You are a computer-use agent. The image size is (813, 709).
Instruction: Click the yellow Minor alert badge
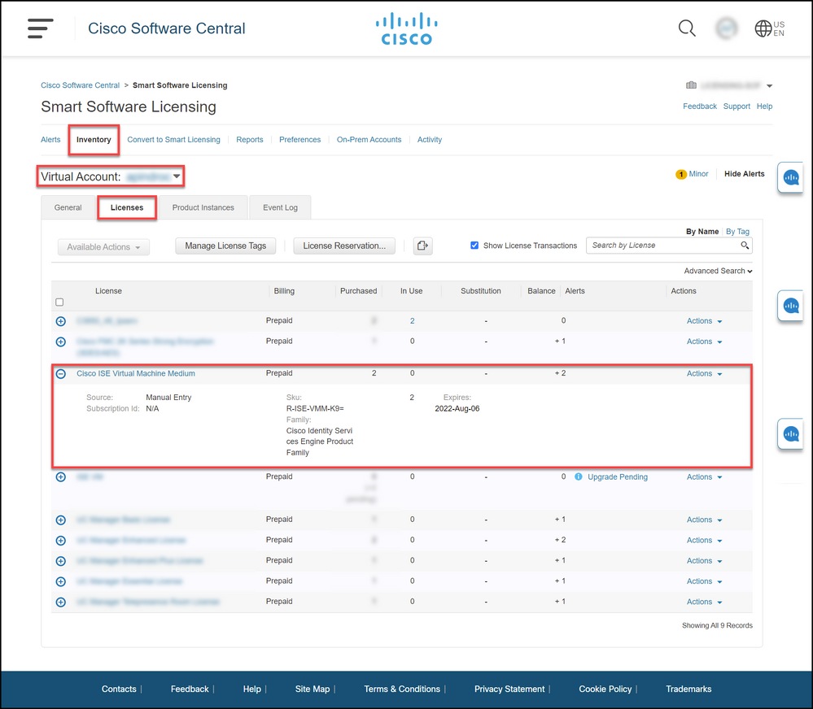(681, 175)
